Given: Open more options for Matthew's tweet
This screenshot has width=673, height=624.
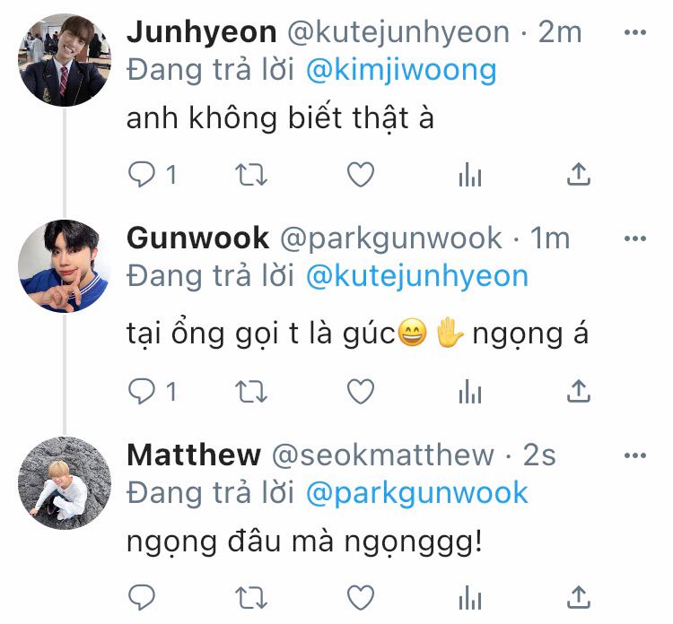Looking at the screenshot, I should [635, 455].
